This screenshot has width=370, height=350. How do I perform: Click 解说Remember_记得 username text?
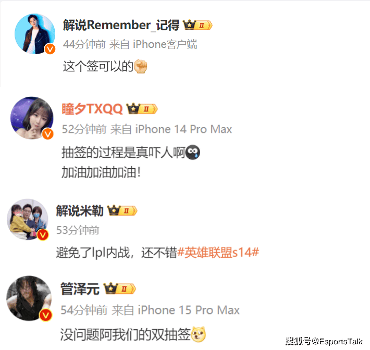pos(121,25)
